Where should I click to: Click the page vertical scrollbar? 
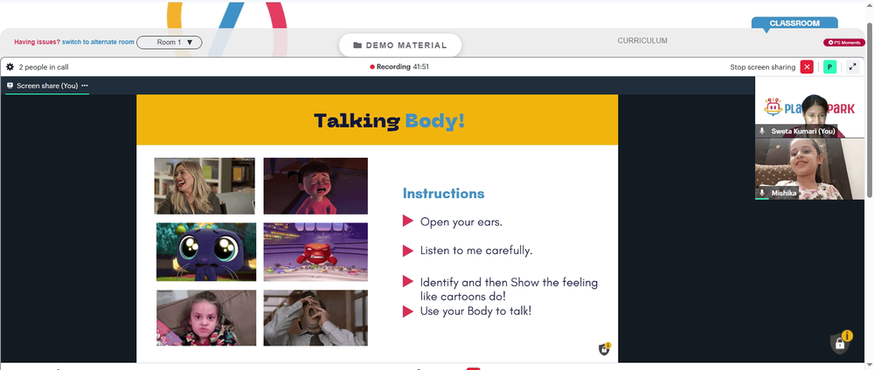(870, 108)
